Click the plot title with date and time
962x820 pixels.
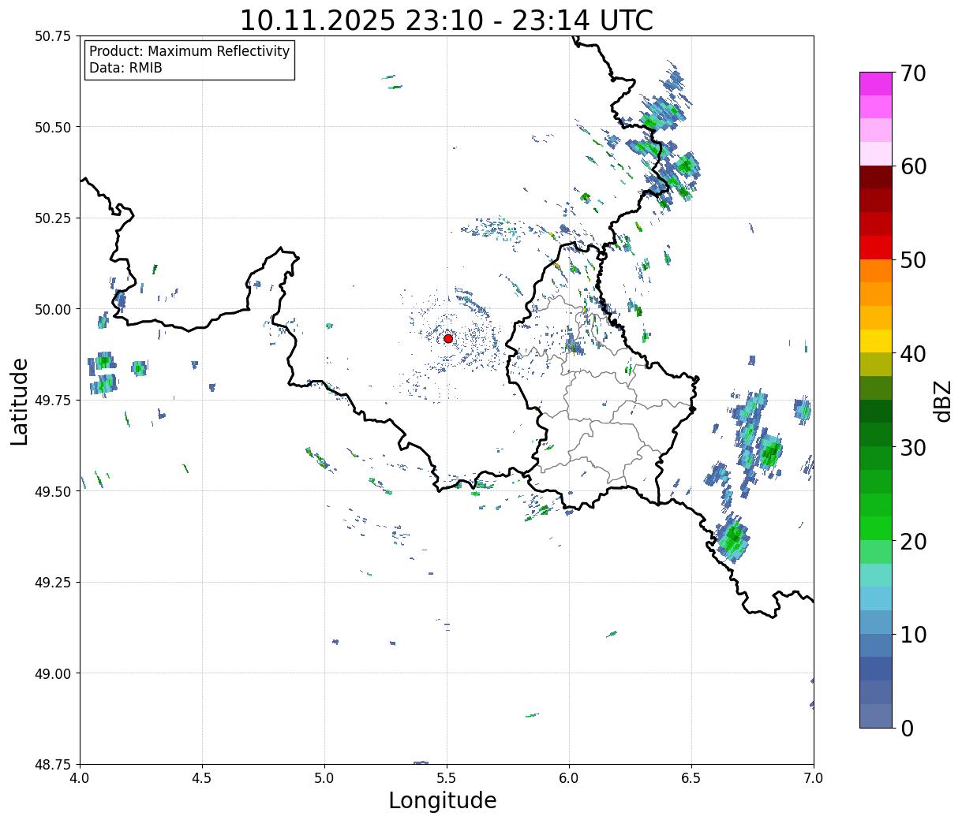pos(446,20)
